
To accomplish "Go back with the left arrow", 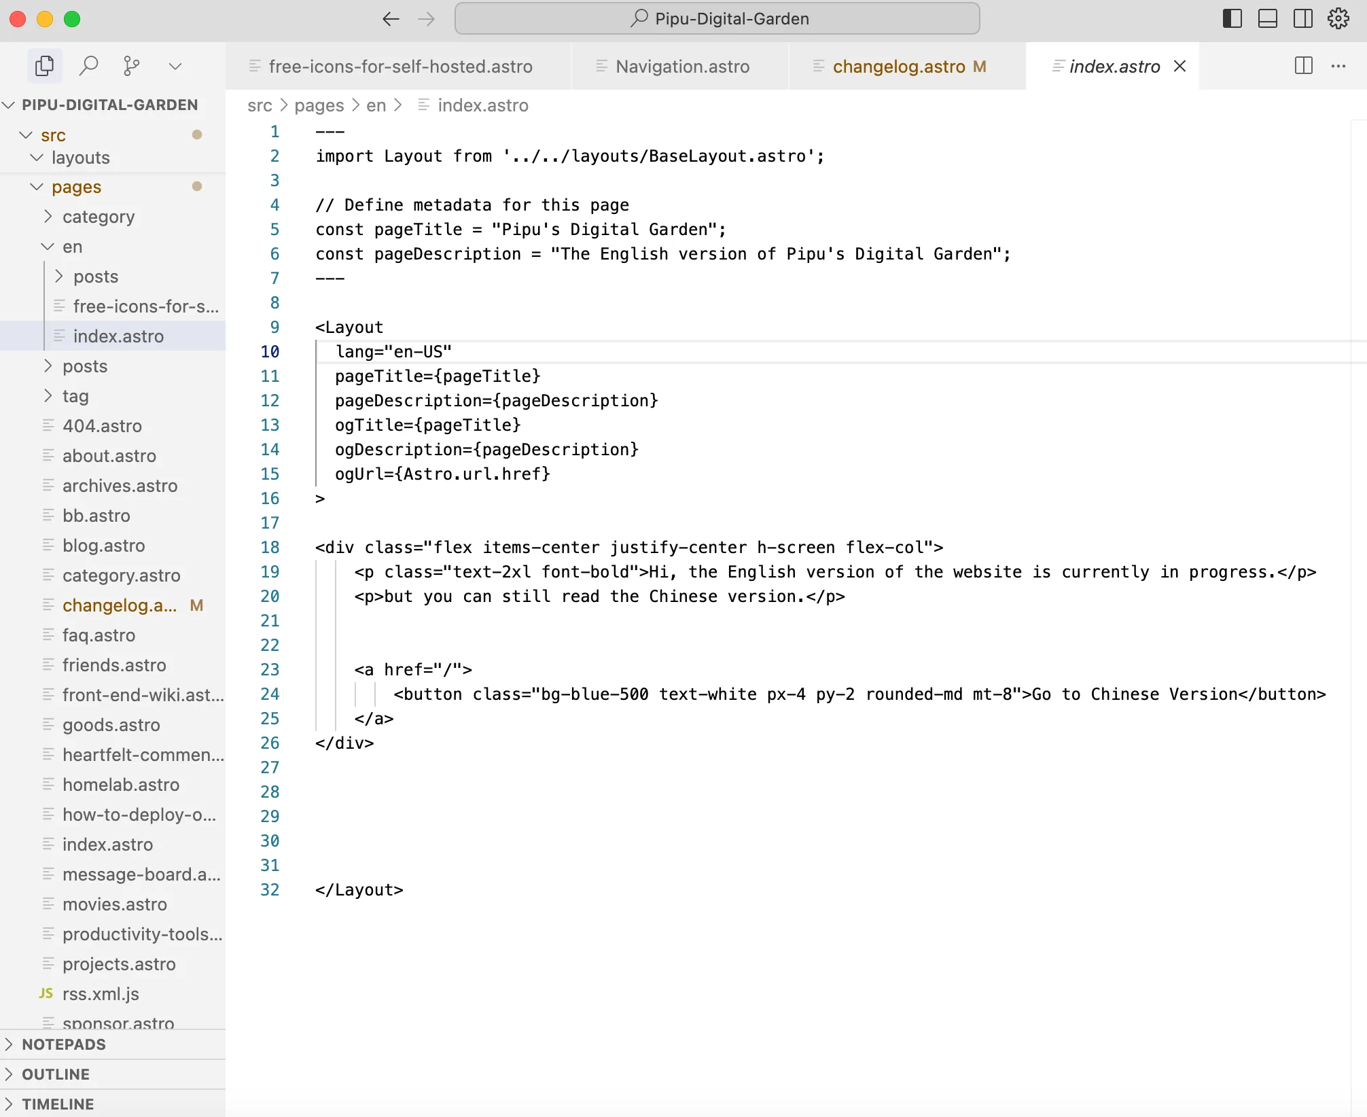I will pos(391,18).
